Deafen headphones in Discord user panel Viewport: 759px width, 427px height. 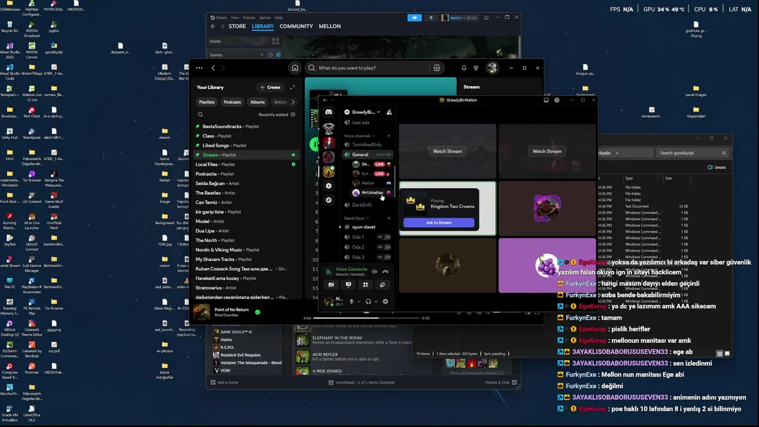point(368,301)
